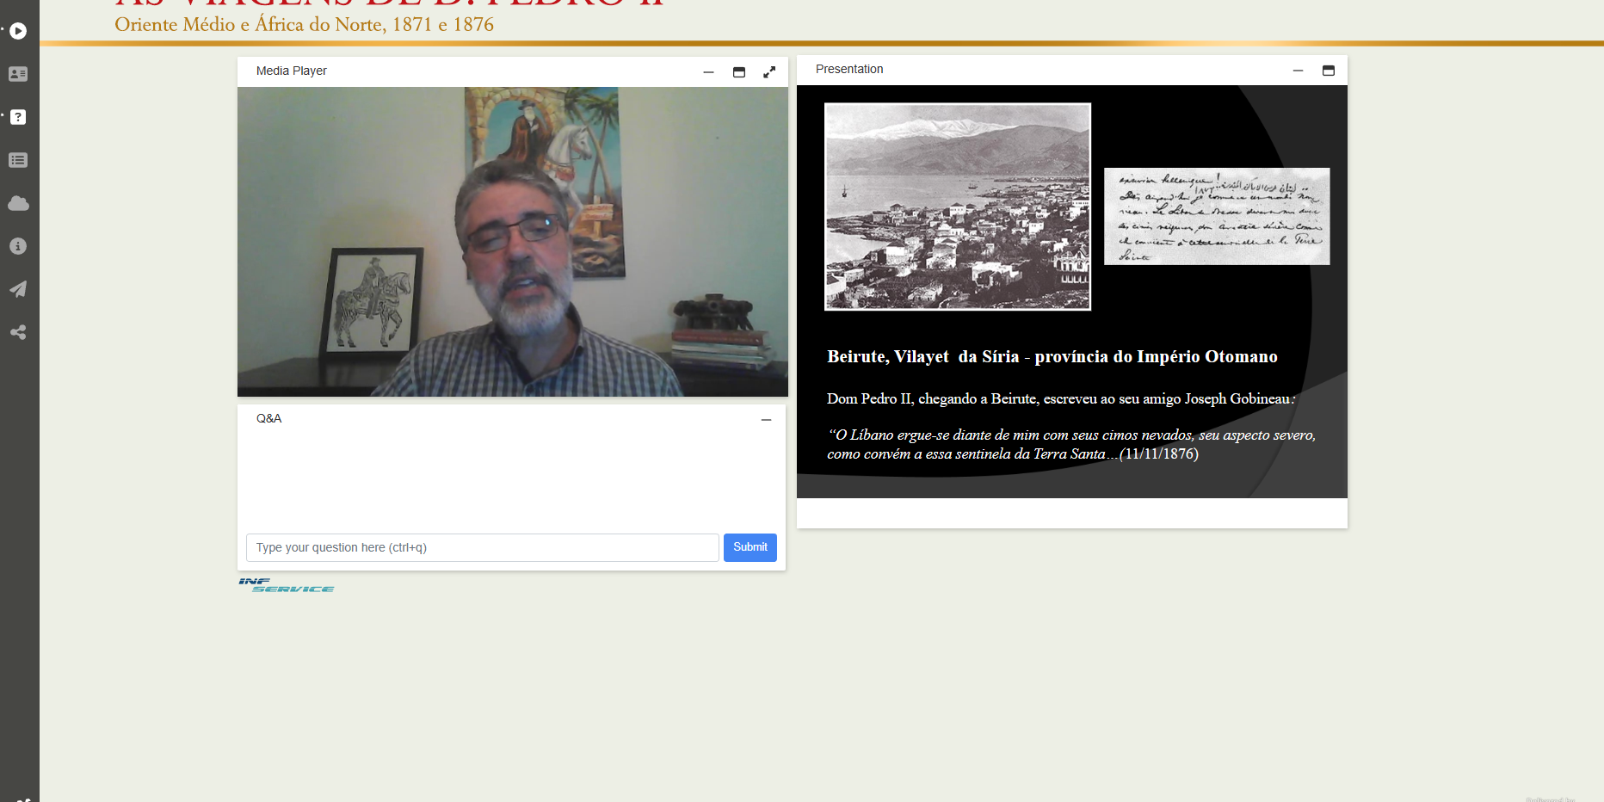Viewport: 1604px width, 802px height.
Task: Click the paper plane send icon
Action: [x=18, y=289]
